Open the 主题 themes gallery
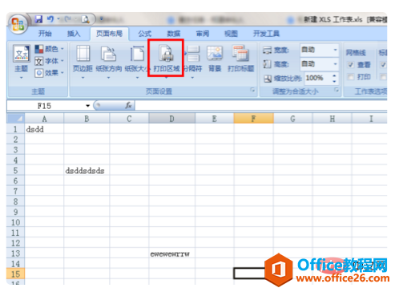This screenshot has height=292, width=395. pyautogui.click(x=21, y=62)
